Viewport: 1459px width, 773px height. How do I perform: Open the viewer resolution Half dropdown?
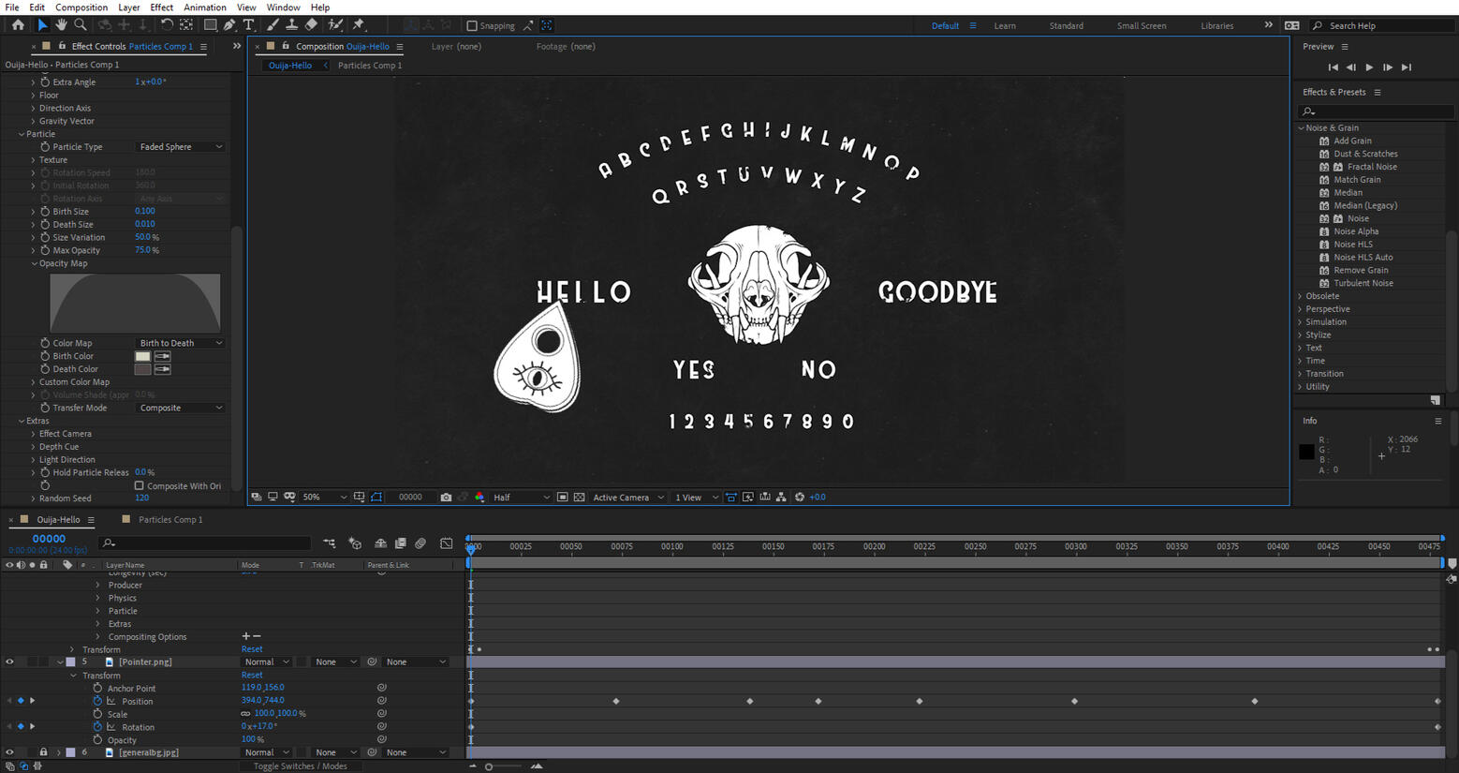coord(521,498)
